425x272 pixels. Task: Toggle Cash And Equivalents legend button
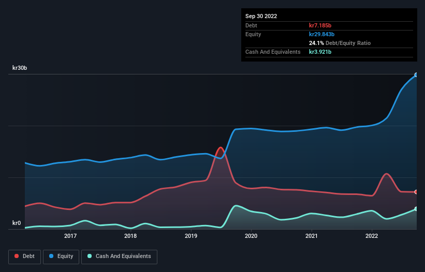[119, 256]
